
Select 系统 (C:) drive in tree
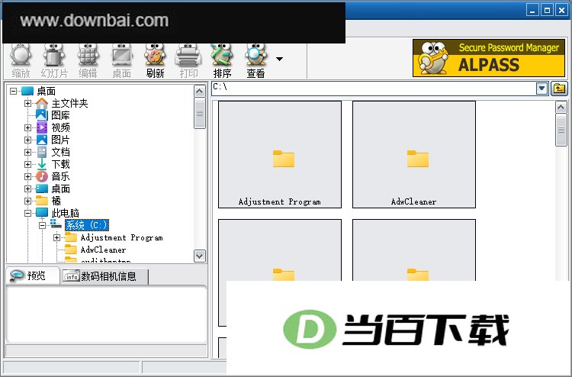pos(87,225)
